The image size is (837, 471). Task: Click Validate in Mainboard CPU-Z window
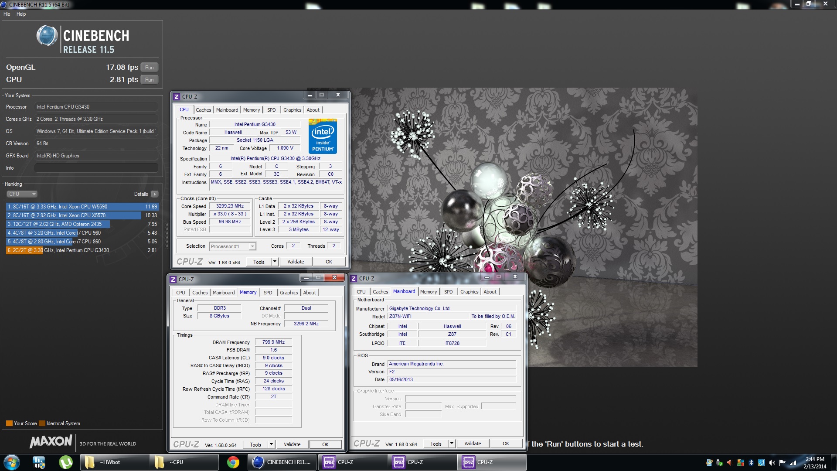473,444
